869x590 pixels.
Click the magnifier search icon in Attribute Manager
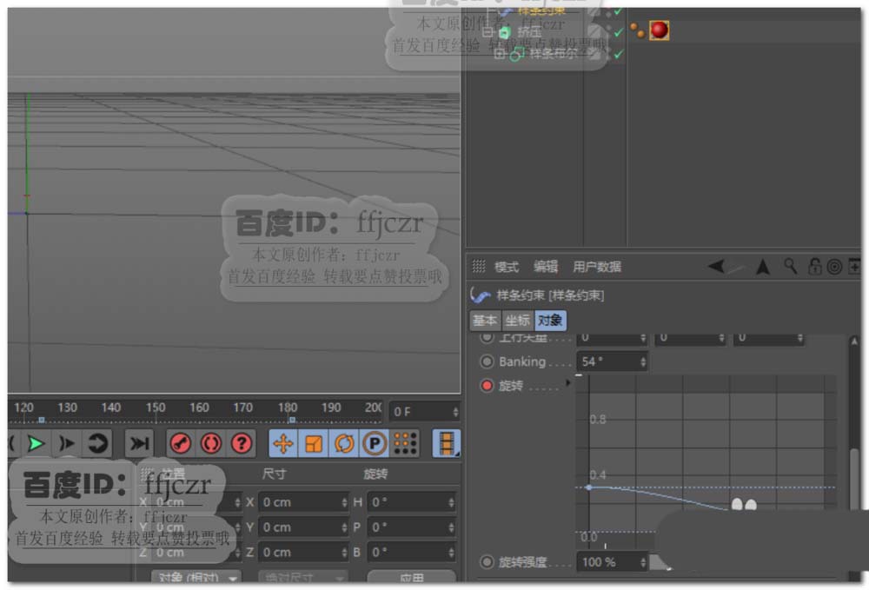(790, 267)
